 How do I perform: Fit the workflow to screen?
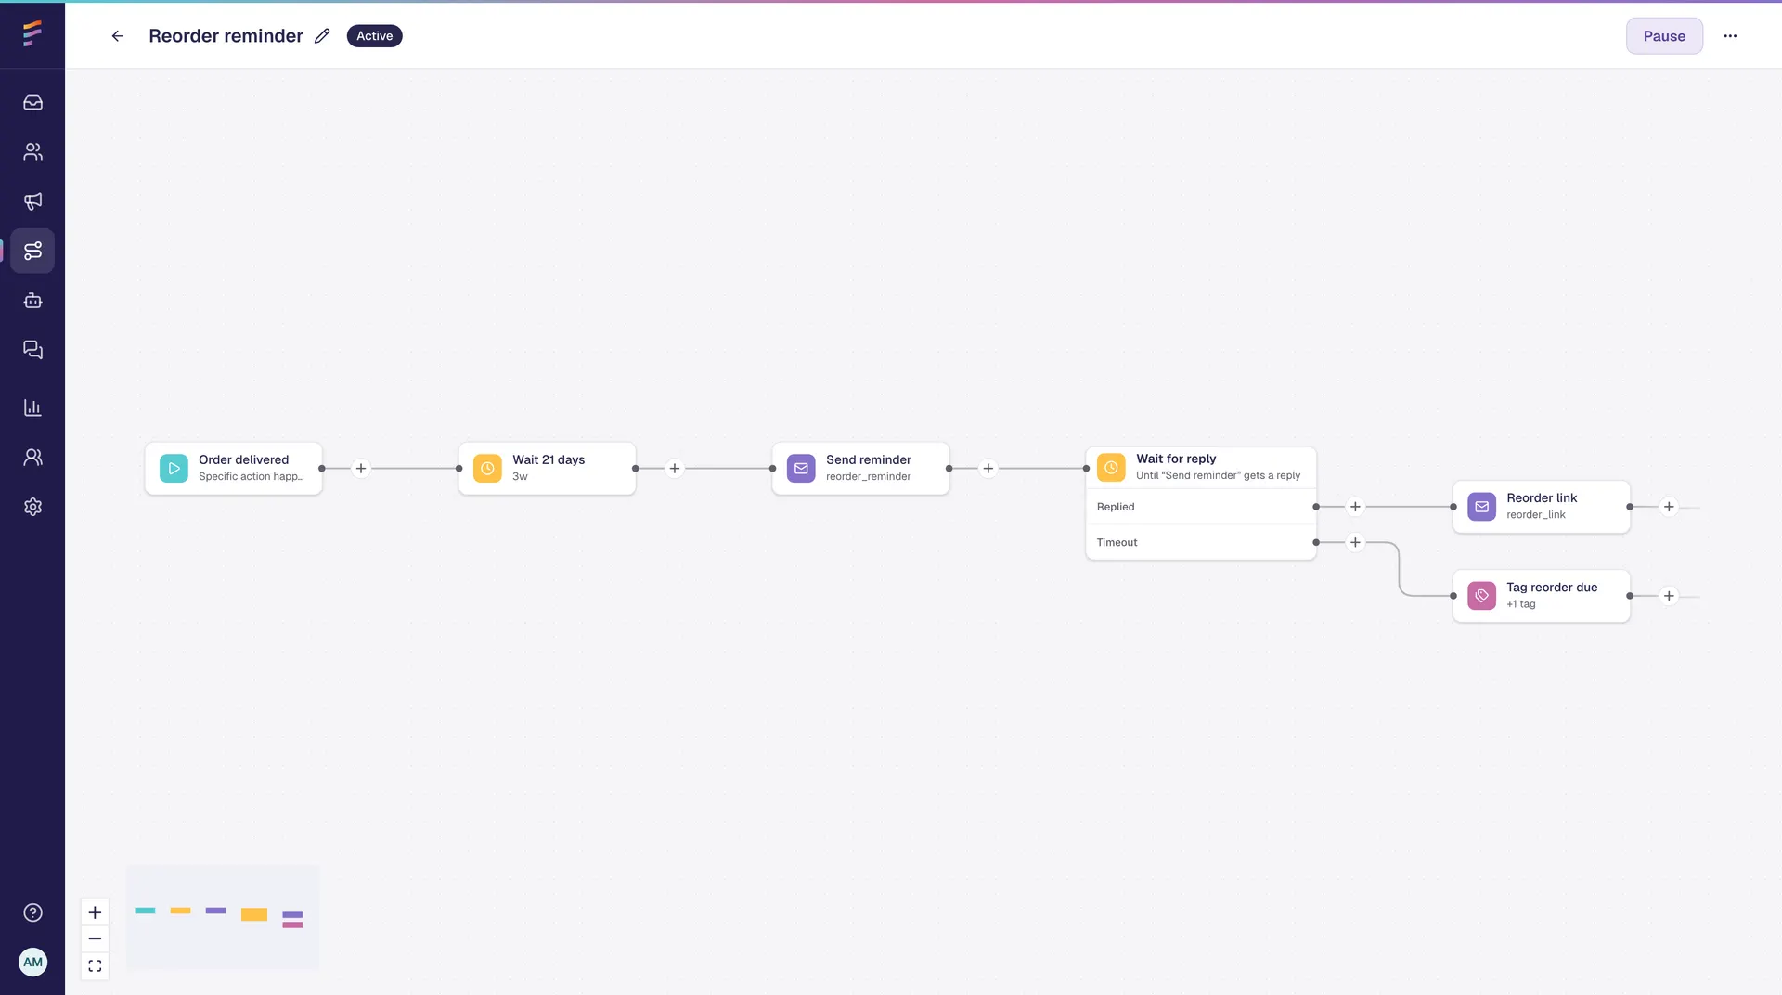tap(95, 966)
